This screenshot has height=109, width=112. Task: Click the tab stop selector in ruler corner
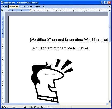(x=3, y=10)
